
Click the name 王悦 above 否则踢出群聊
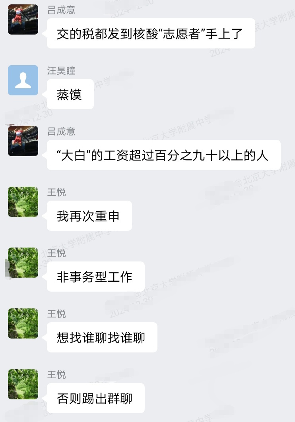coord(56,375)
